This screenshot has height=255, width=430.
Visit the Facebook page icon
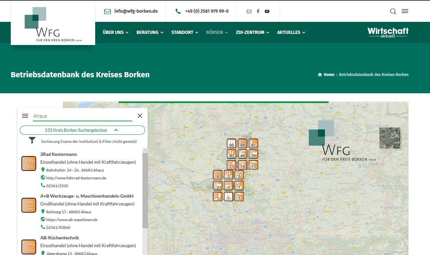(258, 11)
